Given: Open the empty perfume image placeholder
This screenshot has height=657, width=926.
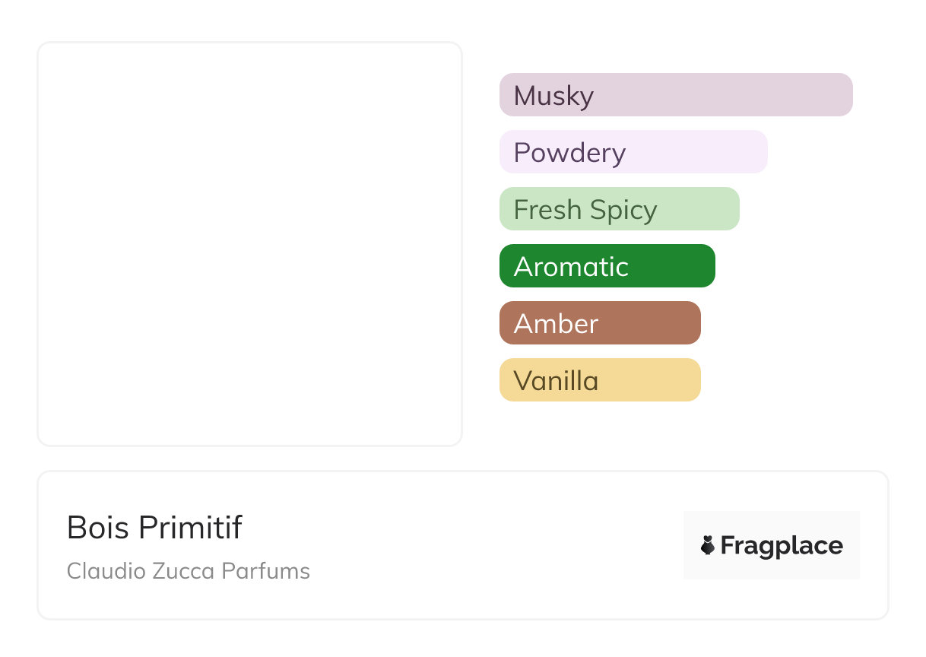Looking at the screenshot, I should coord(249,243).
